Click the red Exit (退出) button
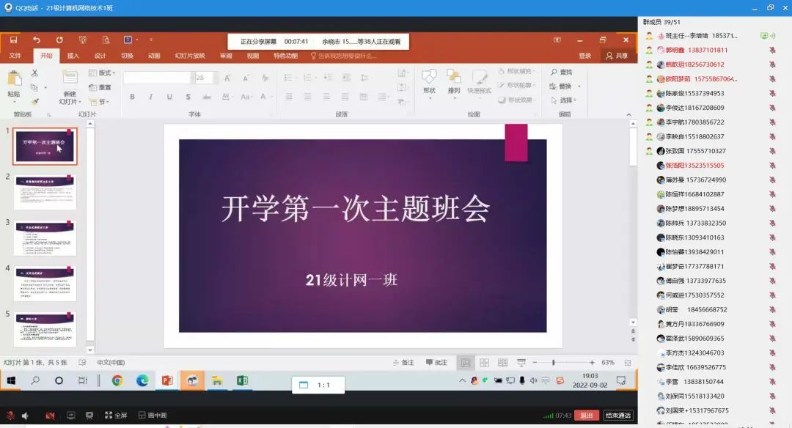 pos(587,416)
